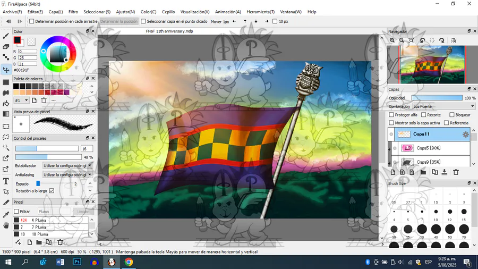Open Filtro menu
Image resolution: width=478 pixels, height=269 pixels.
[73, 12]
